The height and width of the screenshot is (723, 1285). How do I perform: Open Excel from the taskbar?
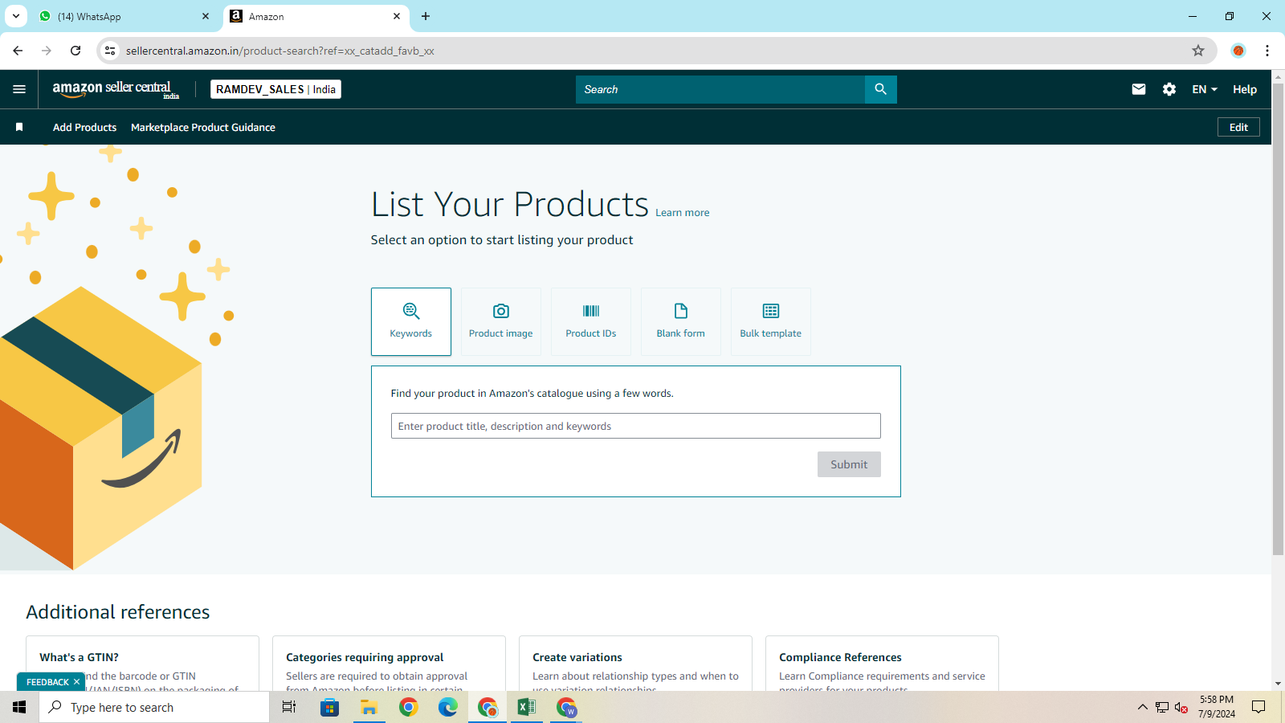click(x=527, y=707)
